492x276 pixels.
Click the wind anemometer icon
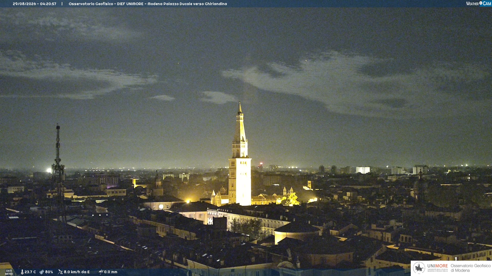coord(60,272)
